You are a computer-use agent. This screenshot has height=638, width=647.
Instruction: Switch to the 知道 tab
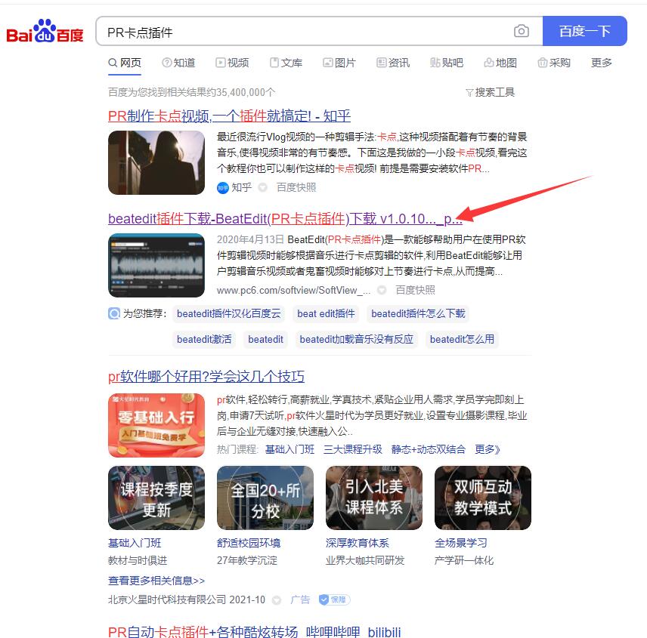click(178, 63)
